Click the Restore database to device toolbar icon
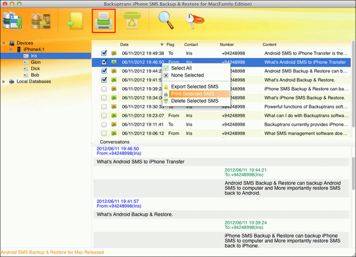The width and height of the screenshot is (356, 257). pos(41,21)
